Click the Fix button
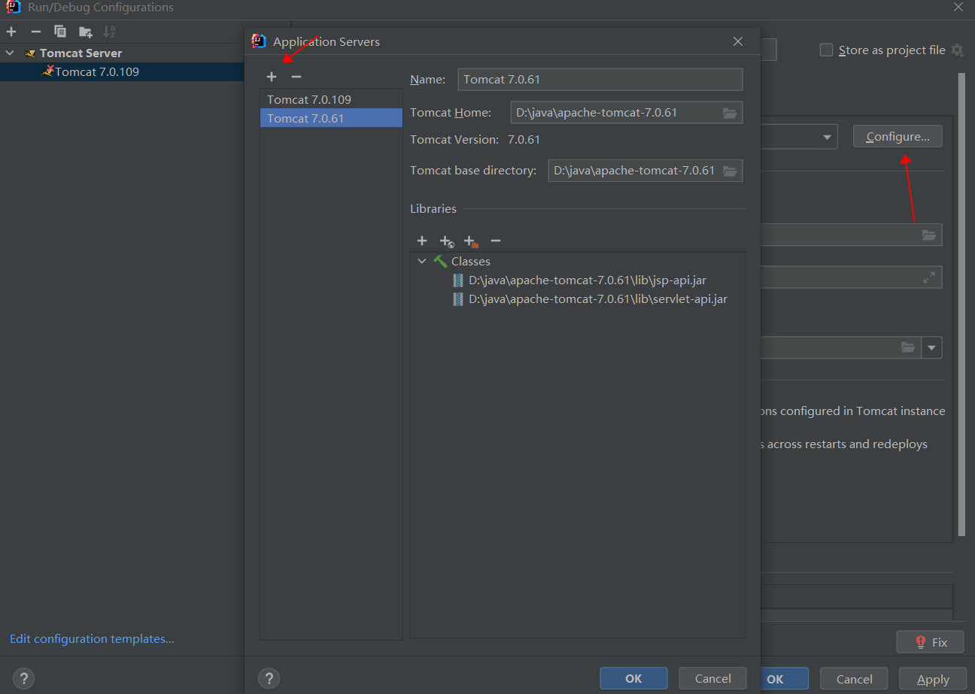The width and height of the screenshot is (975, 694). point(931,642)
